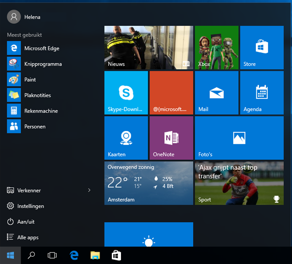Launch Edge from the taskbar
The image size is (292, 264).
pyautogui.click(x=74, y=255)
